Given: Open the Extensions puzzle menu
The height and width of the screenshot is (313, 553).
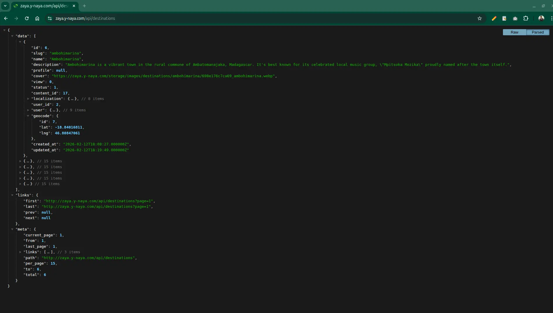Looking at the screenshot, I should [x=526, y=18].
